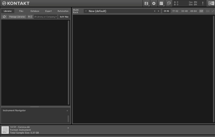The width and height of the screenshot is (215, 137).
Task: Open the workspace panel layout menu
Action: (x=161, y=3)
